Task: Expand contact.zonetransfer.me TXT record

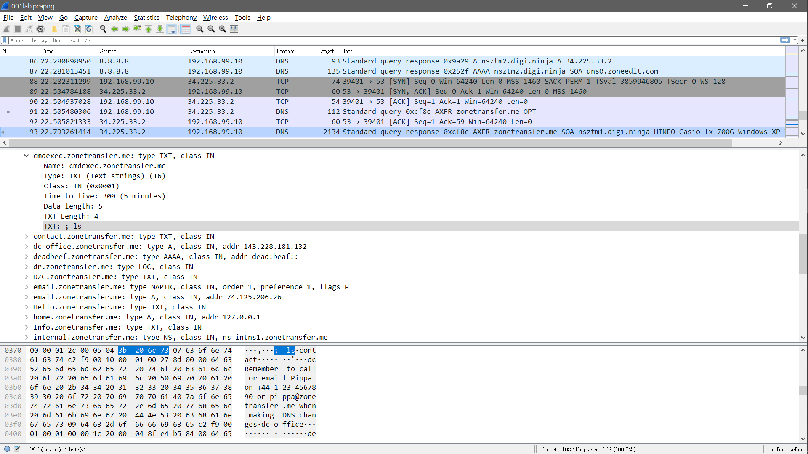Action: pos(26,237)
